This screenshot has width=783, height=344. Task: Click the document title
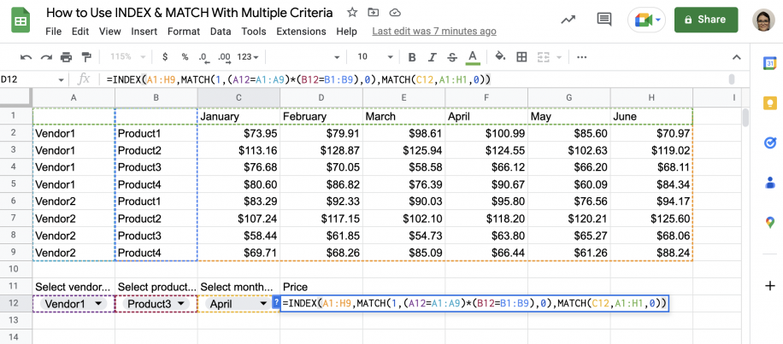click(x=189, y=13)
